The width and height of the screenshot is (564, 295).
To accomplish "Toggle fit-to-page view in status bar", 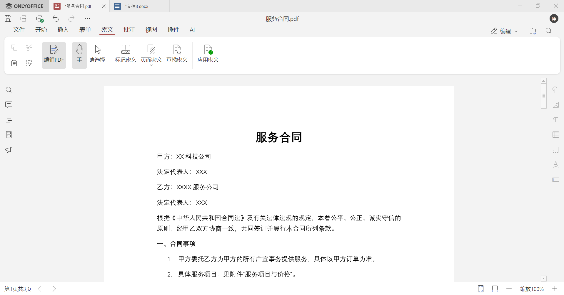I will 481,289.
